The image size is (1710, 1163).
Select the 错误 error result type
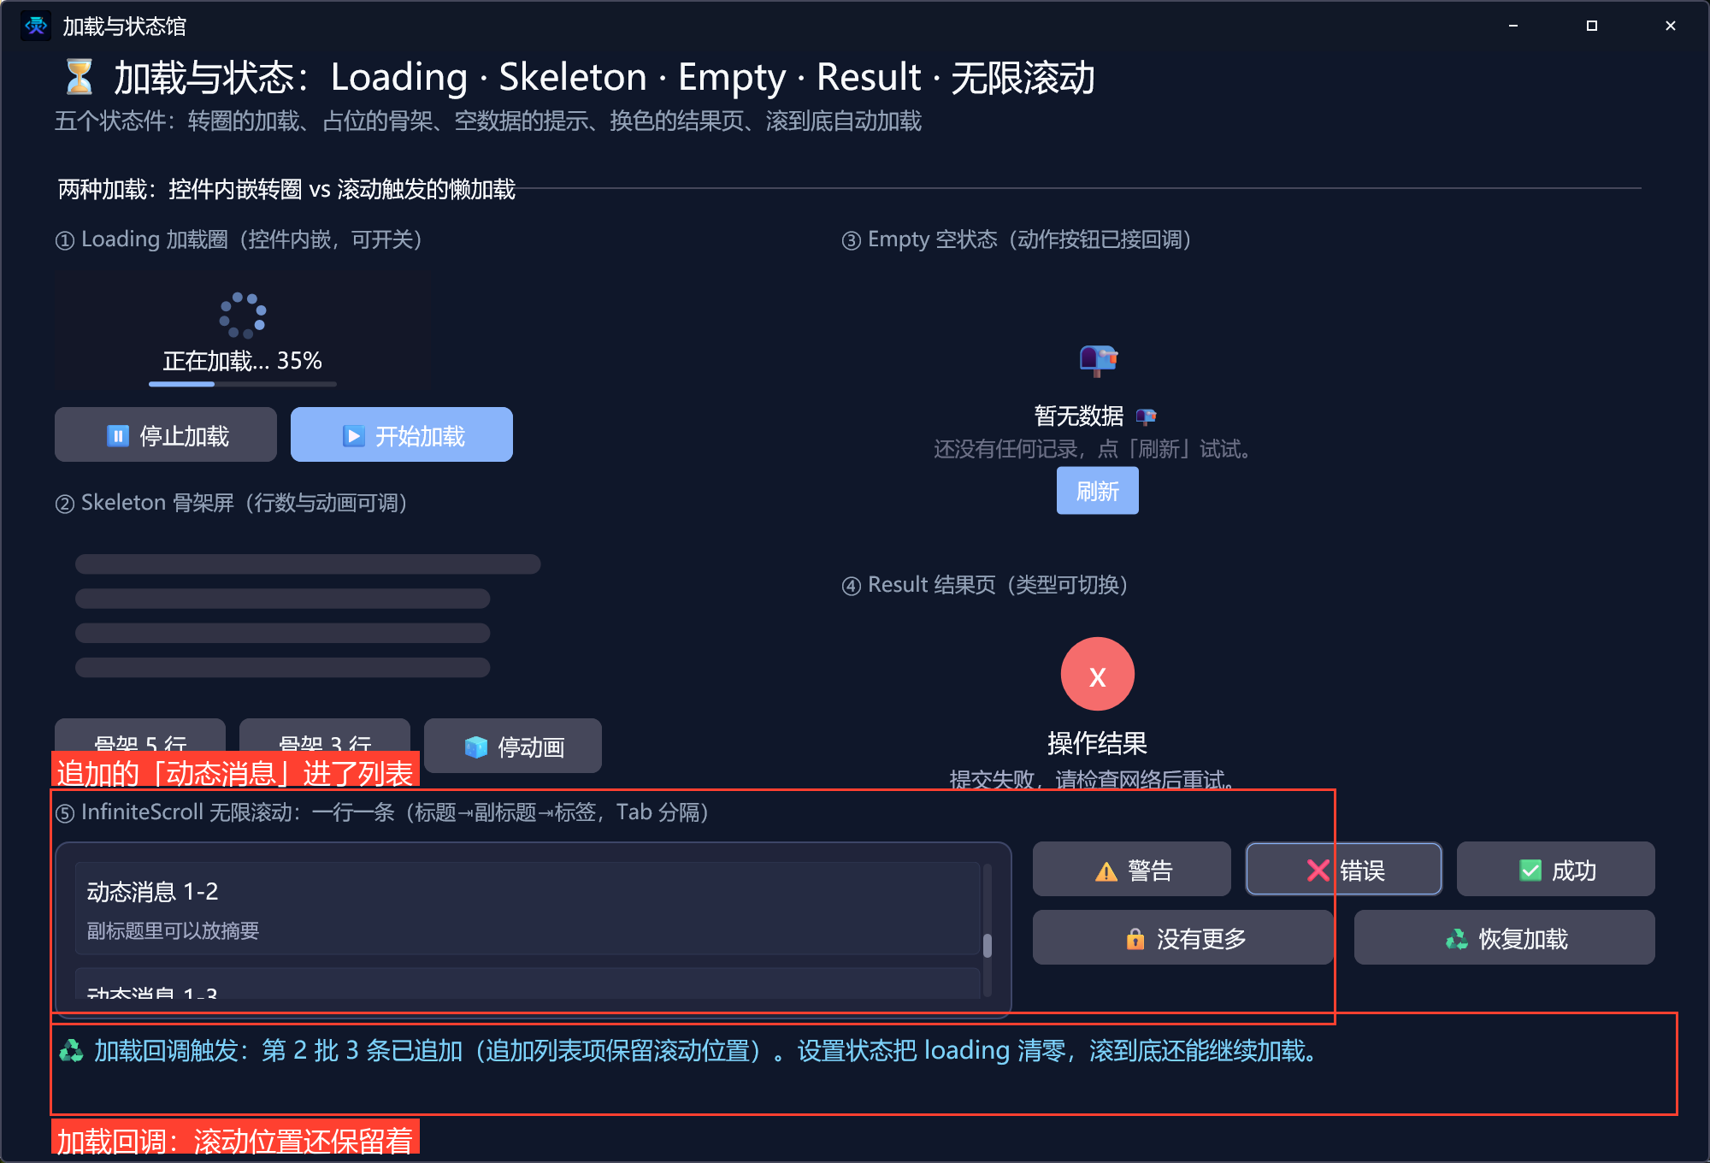[x=1344, y=870]
